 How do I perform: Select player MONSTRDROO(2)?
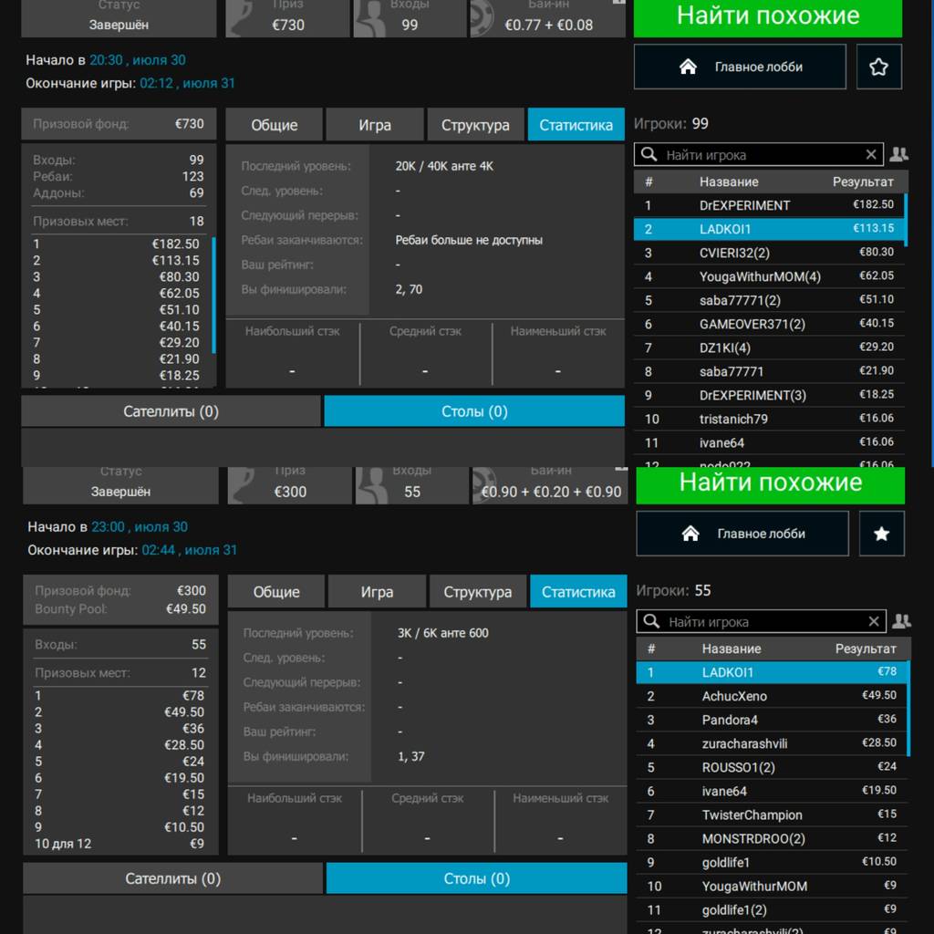[771, 839]
